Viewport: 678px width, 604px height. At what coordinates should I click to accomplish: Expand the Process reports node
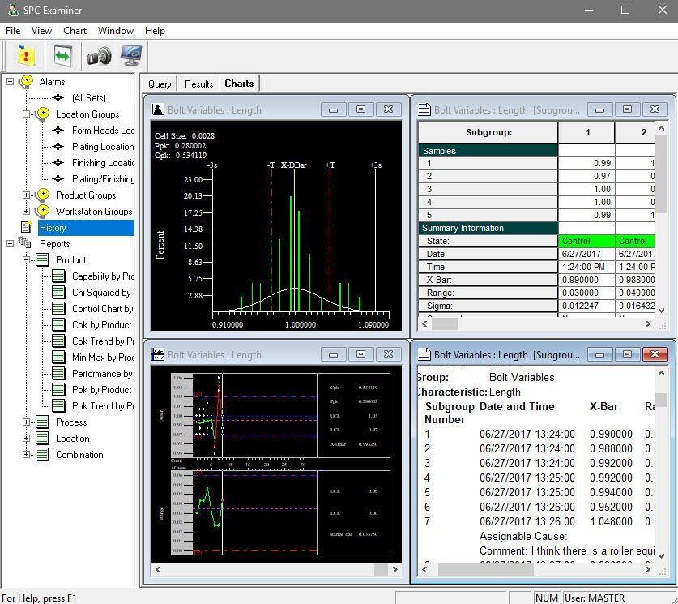point(27,422)
